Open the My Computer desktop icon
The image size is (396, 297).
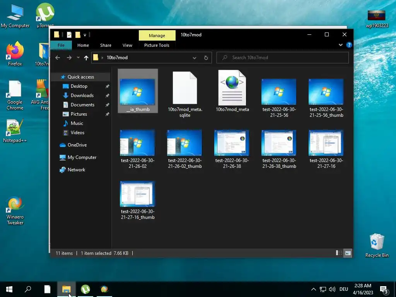coord(15,16)
